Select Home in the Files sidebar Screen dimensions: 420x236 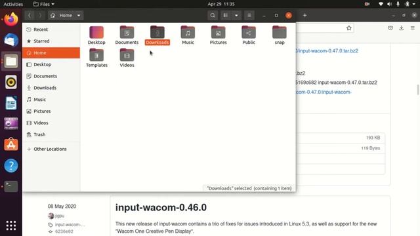click(x=51, y=52)
